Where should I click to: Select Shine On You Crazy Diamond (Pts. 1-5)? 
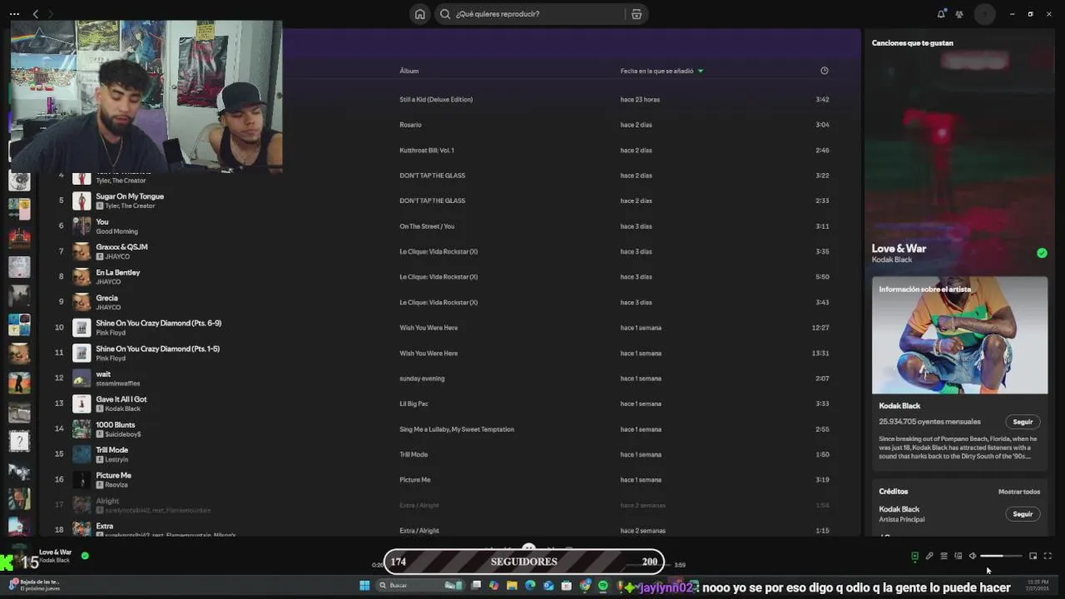point(157,349)
